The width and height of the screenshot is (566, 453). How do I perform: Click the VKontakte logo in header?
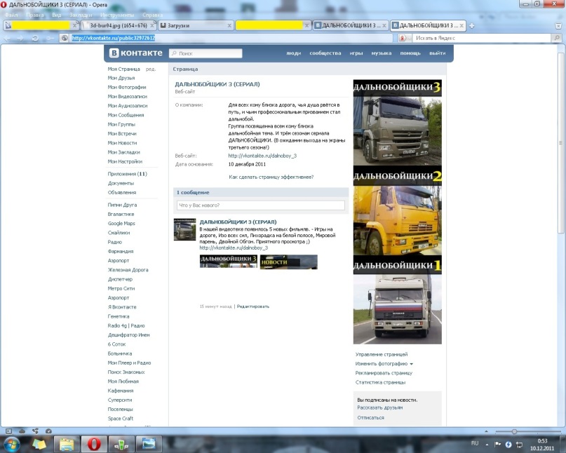135,53
